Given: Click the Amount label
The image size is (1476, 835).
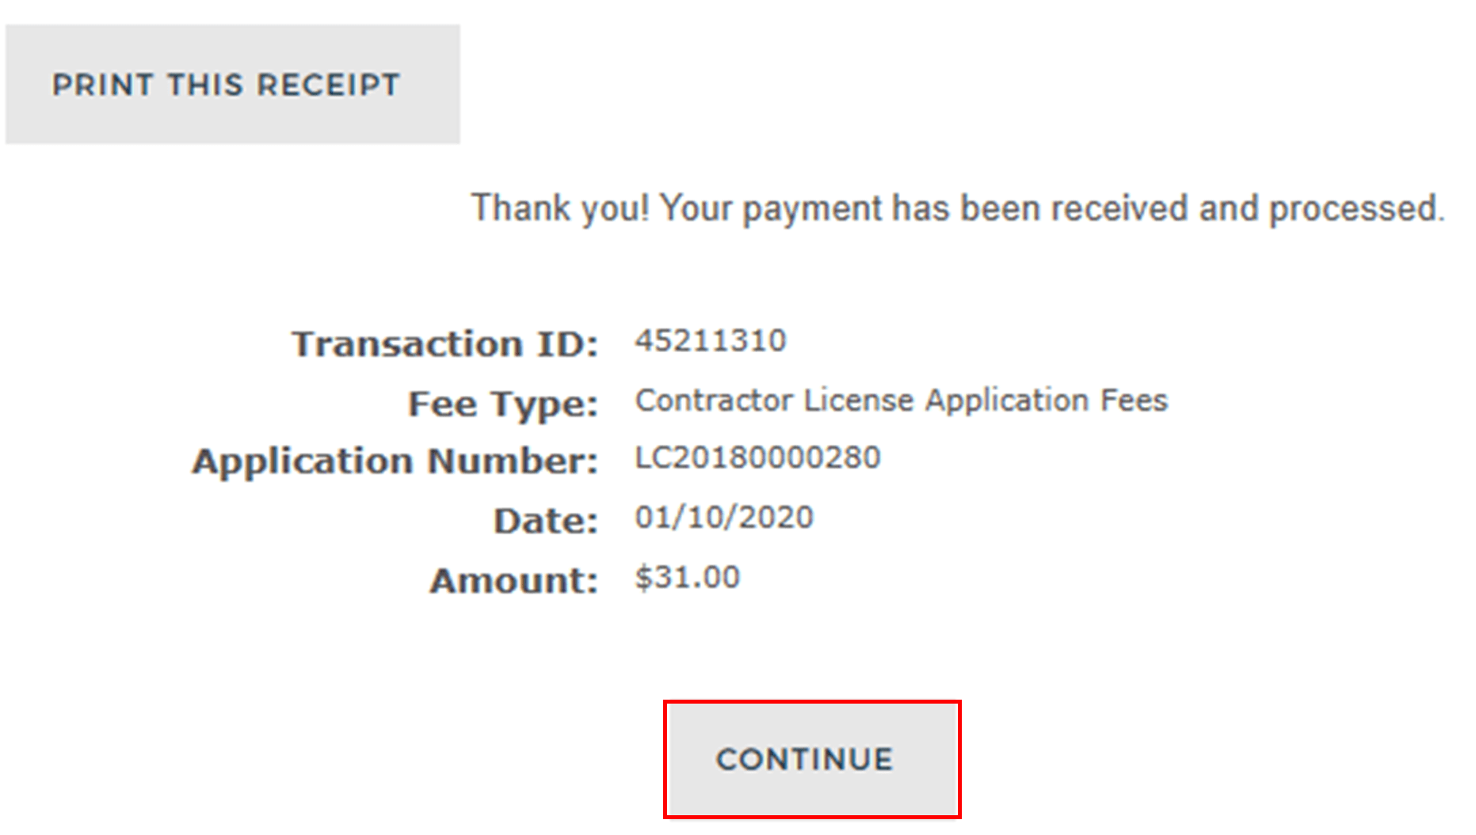Looking at the screenshot, I should point(513,580).
